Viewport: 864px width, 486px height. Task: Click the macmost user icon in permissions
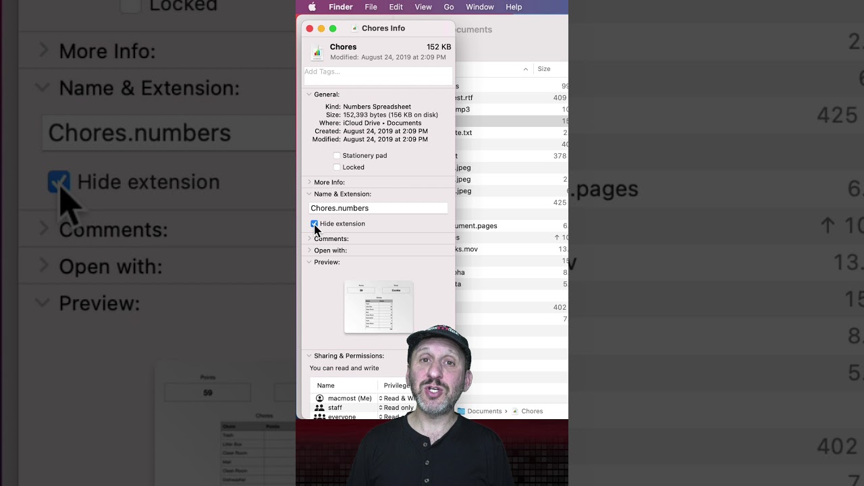(319, 398)
